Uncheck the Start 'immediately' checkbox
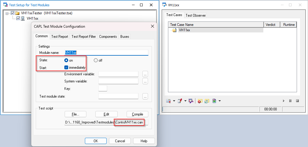Image resolution: width=308 pixels, height=147 pixels. point(67,68)
